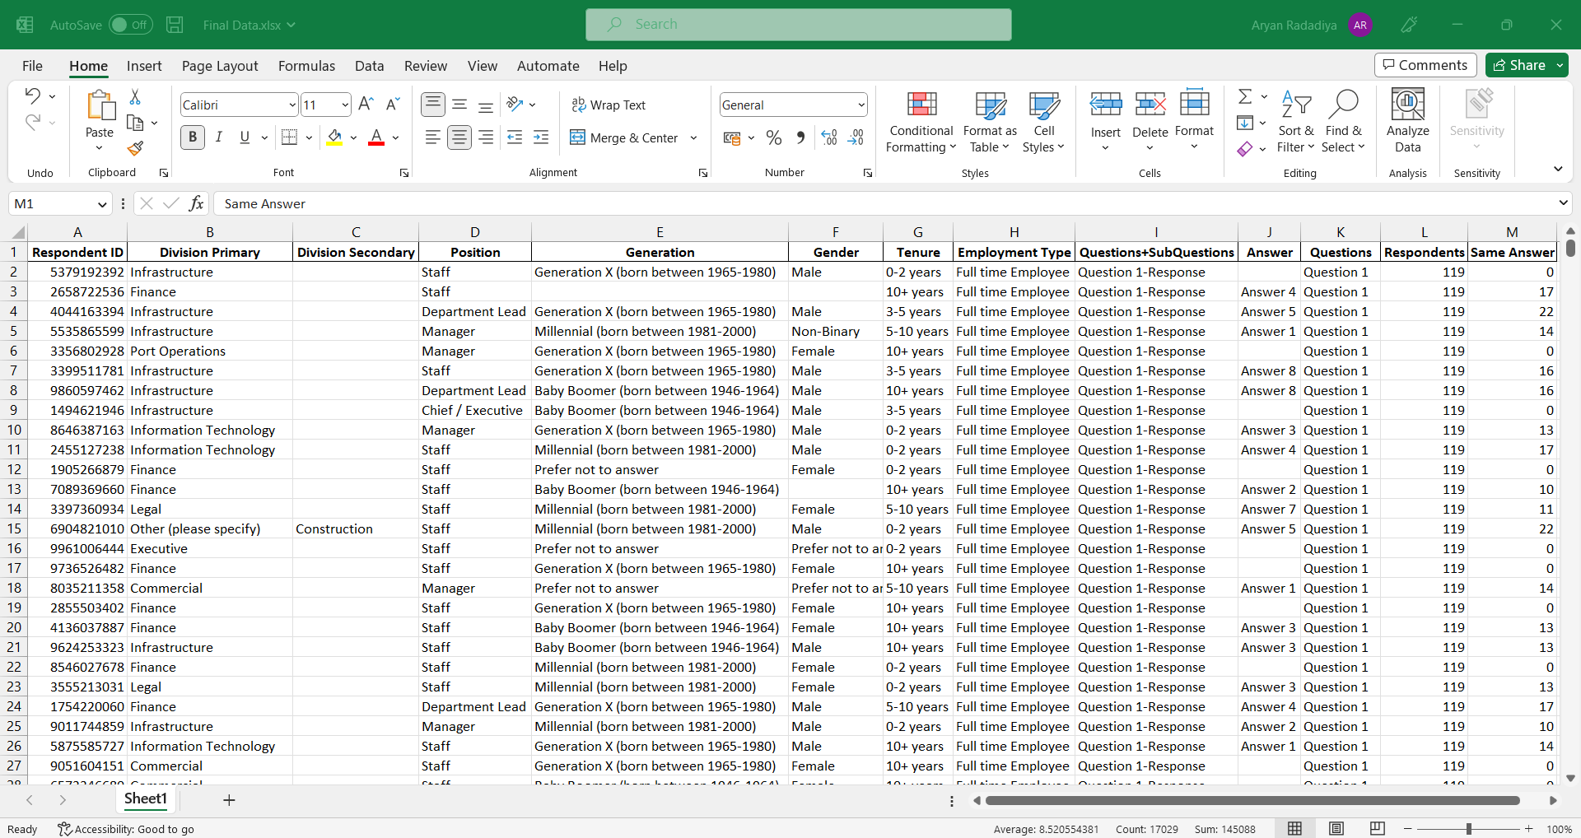The image size is (1581, 838).
Task: Apply the red Font Color swatch
Action: [x=376, y=137]
